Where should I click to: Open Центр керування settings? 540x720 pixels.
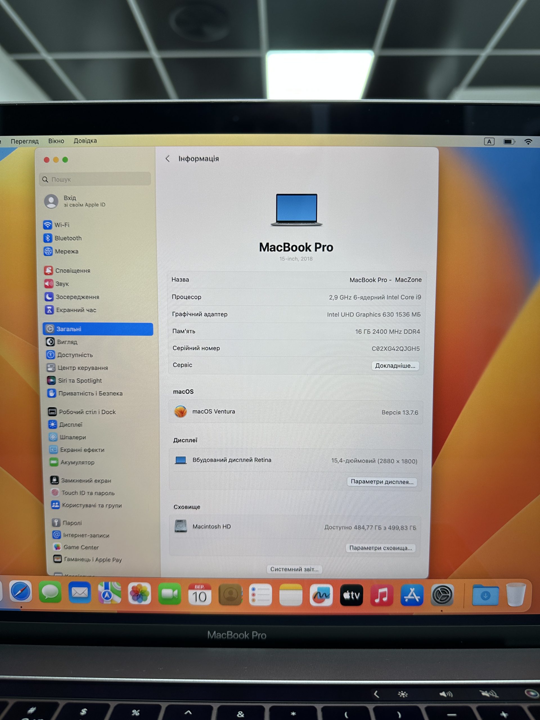[77, 368]
